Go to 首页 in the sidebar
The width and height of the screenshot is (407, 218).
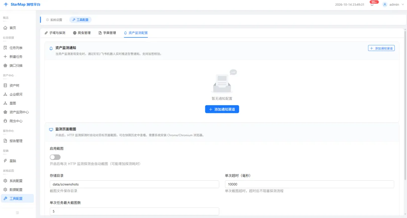17,28
